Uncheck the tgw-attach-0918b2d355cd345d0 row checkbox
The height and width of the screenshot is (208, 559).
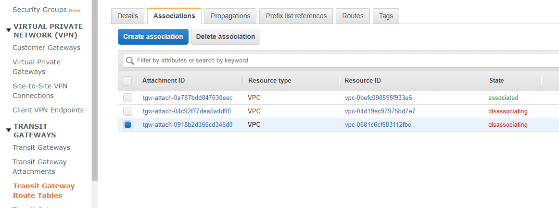click(127, 125)
